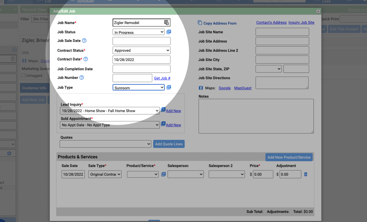Screen dimensions: 367x222
Task: Open the Job Type dropdown
Action: 139,87
